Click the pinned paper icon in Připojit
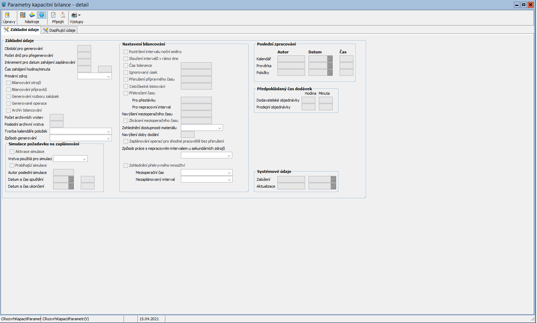537x323 pixels. pos(62,15)
